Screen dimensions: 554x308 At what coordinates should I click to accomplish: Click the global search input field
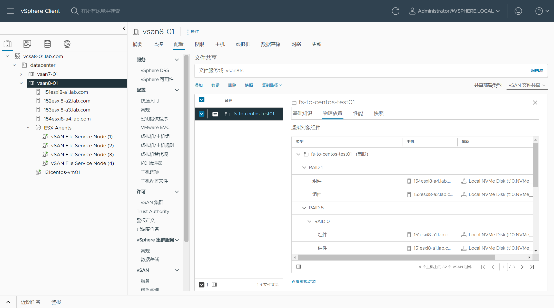pos(101,11)
